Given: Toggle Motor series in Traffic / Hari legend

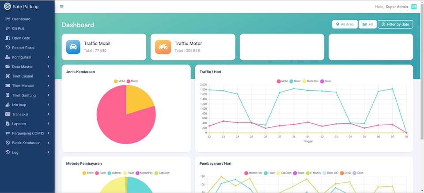Looking at the screenshot, I should coord(295,81).
